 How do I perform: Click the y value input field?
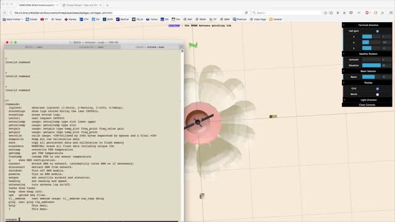point(386,43)
